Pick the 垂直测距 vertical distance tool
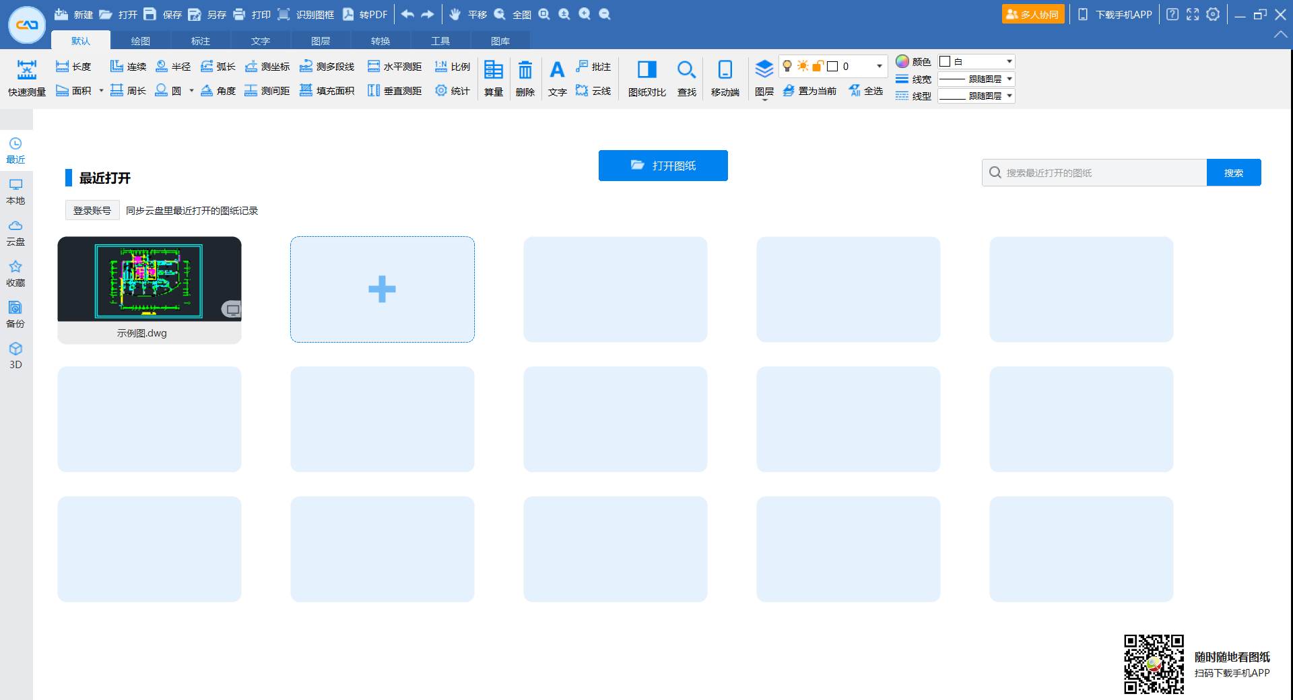 [395, 91]
